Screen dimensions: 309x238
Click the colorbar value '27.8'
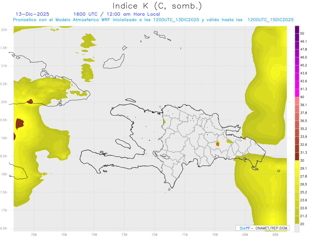304,176
